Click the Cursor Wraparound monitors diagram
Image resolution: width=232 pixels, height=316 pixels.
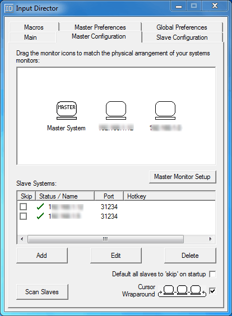point(182,291)
